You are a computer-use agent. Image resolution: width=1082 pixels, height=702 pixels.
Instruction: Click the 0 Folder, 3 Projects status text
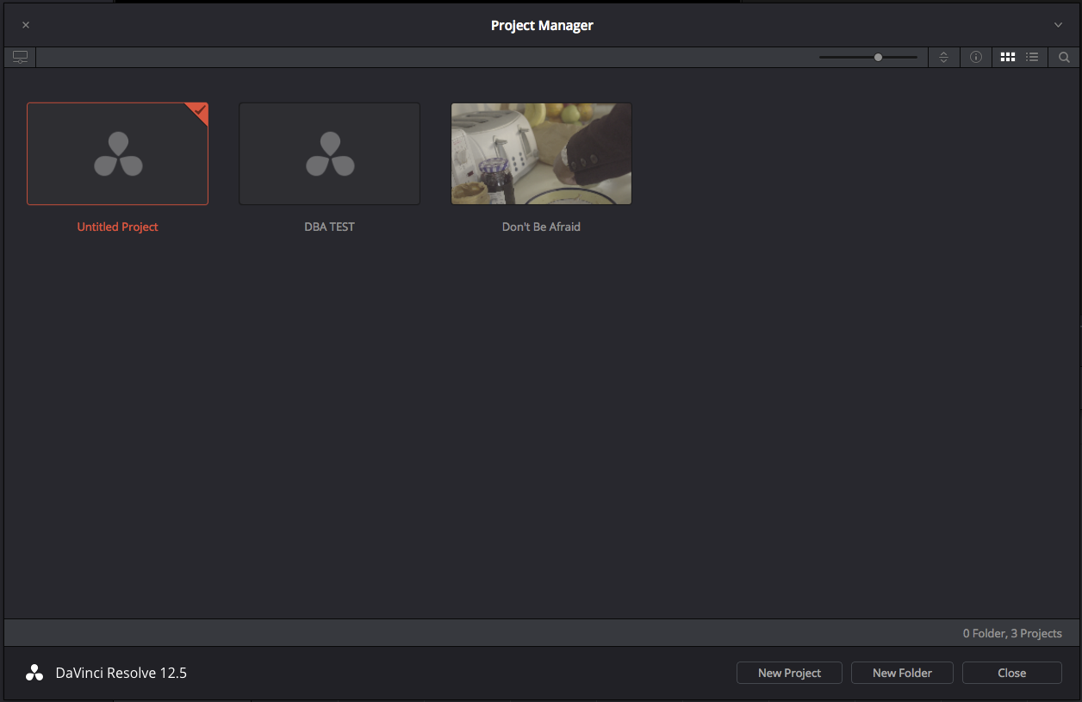[1012, 633]
